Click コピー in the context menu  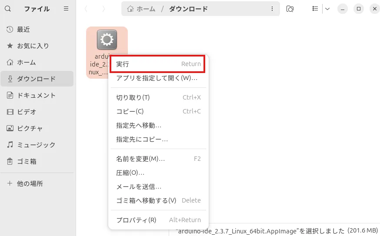click(130, 111)
